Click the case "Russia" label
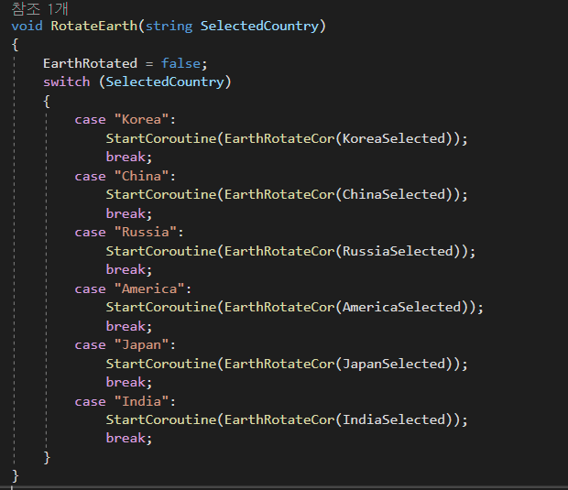The image size is (568, 490). point(129,232)
